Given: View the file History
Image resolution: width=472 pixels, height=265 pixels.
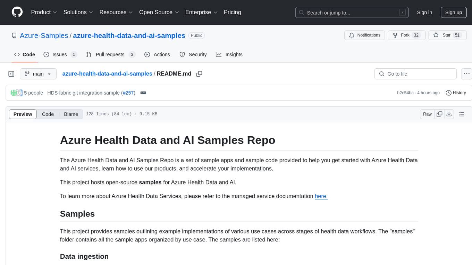Looking at the screenshot, I should point(456,93).
